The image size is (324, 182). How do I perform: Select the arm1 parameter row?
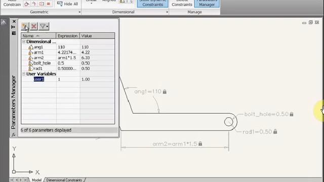tap(68, 53)
